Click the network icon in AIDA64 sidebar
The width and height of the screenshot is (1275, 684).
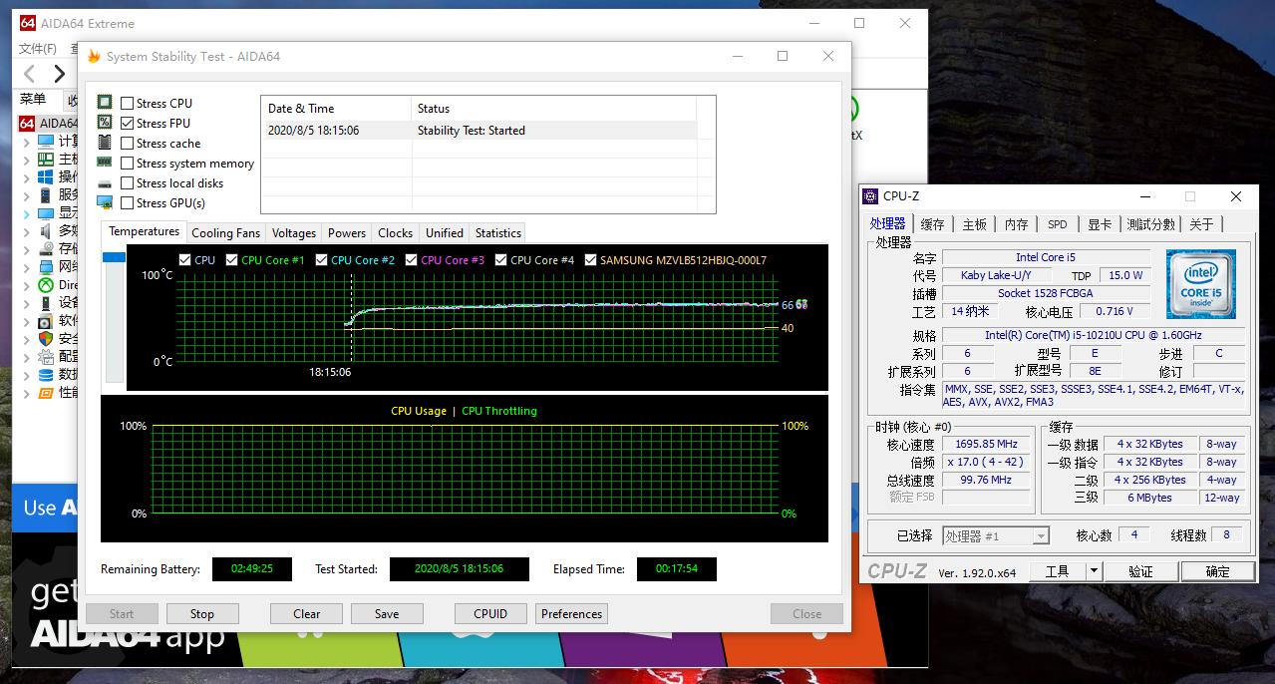44,266
